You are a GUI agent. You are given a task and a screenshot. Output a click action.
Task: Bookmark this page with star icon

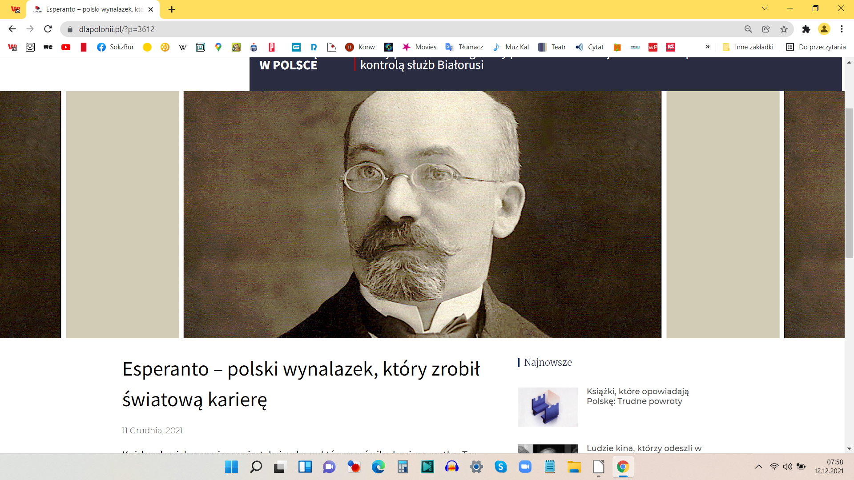tap(784, 29)
